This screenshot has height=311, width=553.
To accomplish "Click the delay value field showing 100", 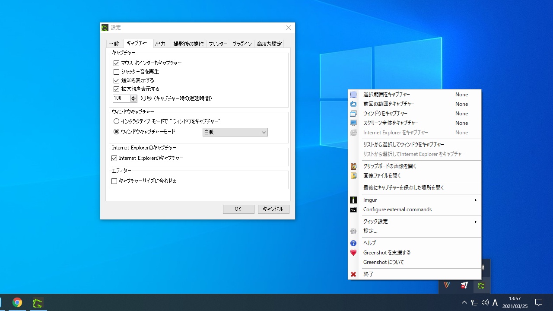I will click(x=121, y=98).
